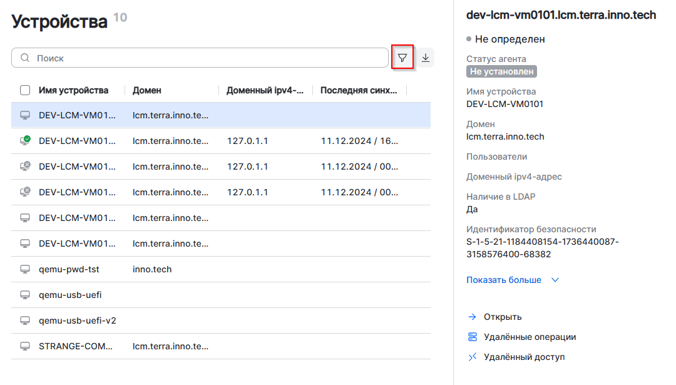Screen dimensions: 676x385
Task: Click 'Последняя синх...' column header
Action: tap(359, 90)
